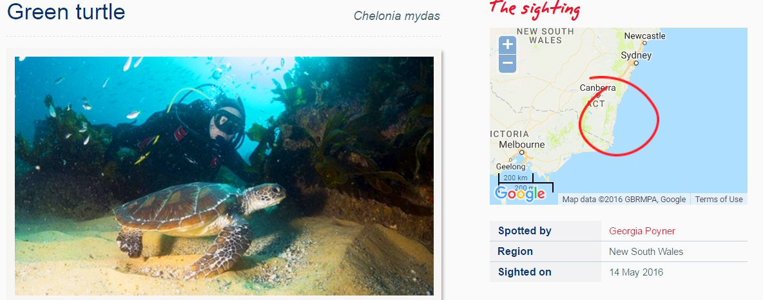This screenshot has width=763, height=300.
Task: Click Geelong on the map
Action: 510,167
